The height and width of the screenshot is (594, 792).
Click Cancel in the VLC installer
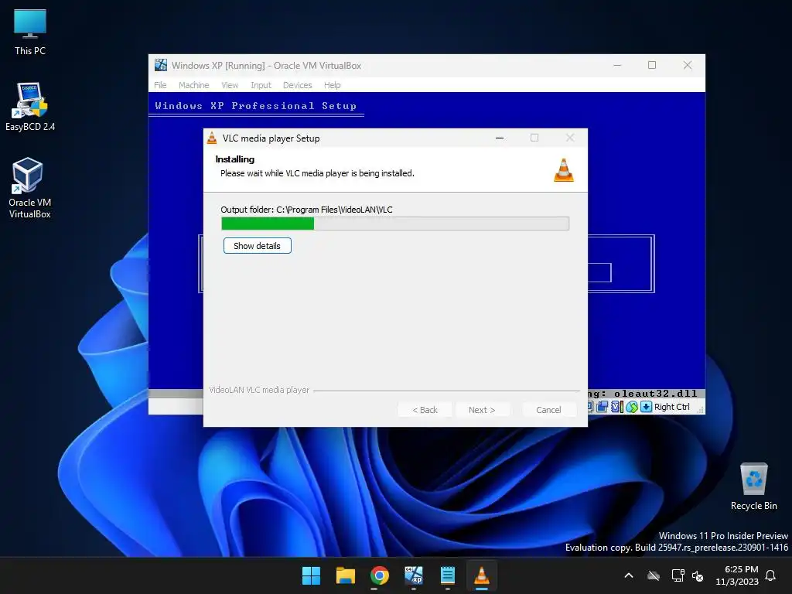548,410
